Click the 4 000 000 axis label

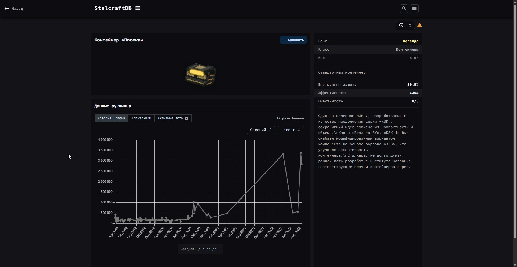(x=105, y=140)
